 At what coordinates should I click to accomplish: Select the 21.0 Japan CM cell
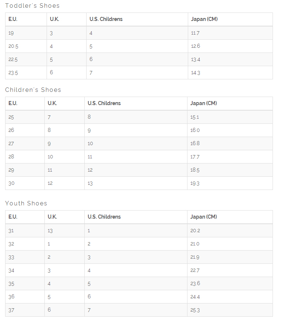coord(195,244)
